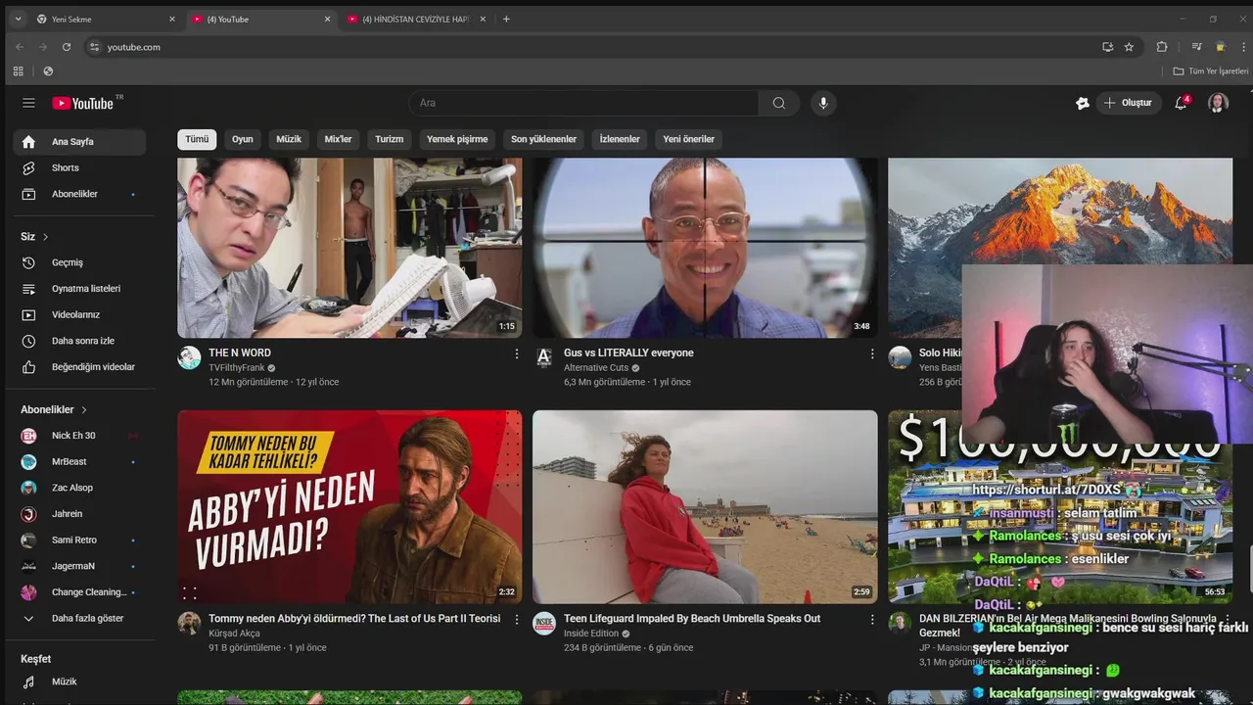The width and height of the screenshot is (1253, 705).
Task: Open the MrBeast channel
Action: pos(79,461)
